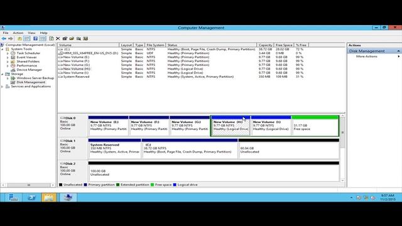Click the Computer Management taskbar icon
This screenshot has height=226, width=402.
[68, 197]
